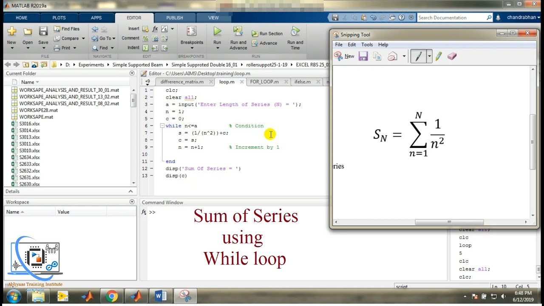
Task: Click the Undo icon in the quick access toolbar
Action: point(374,17)
